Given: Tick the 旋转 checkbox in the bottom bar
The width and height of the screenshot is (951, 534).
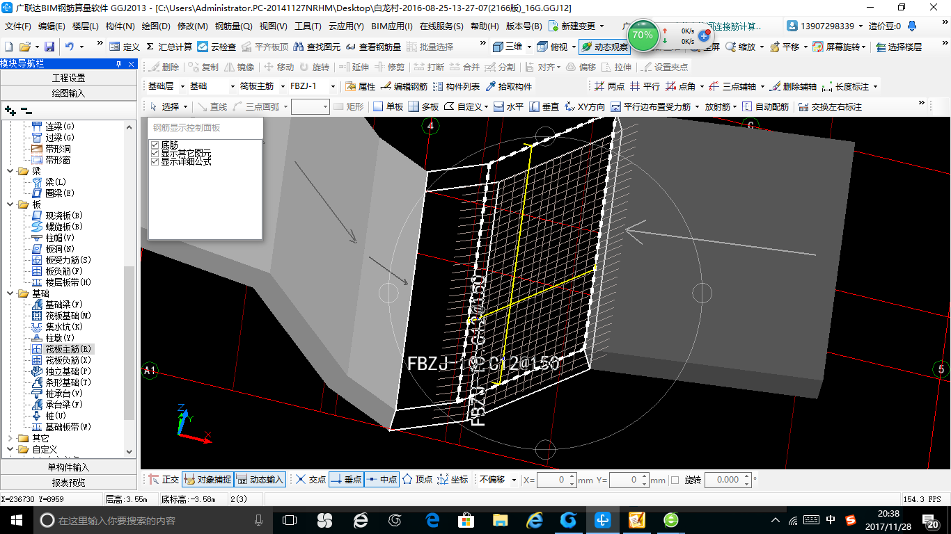Looking at the screenshot, I should tap(675, 480).
